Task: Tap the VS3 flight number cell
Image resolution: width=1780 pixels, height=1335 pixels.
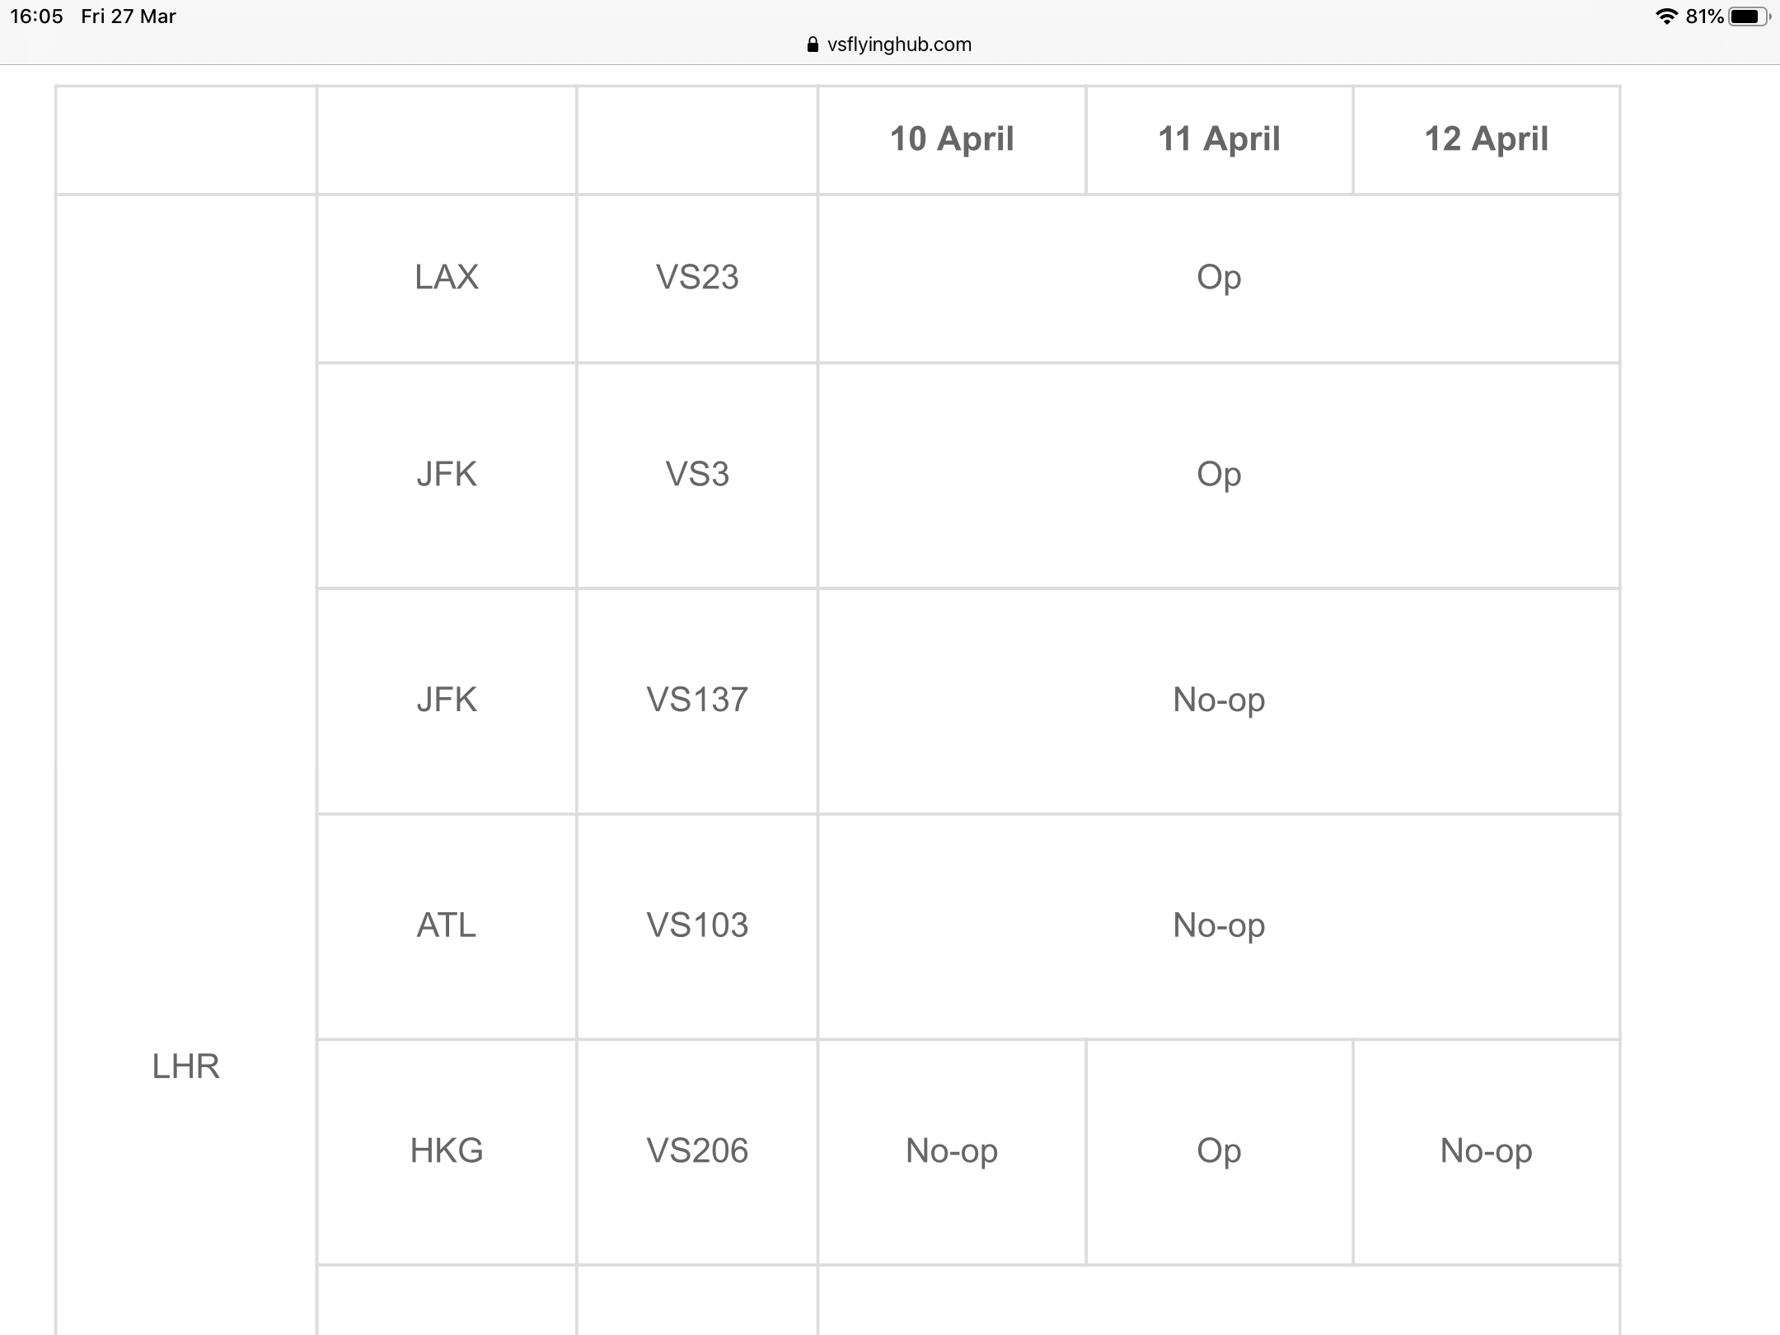Action: pos(697,475)
